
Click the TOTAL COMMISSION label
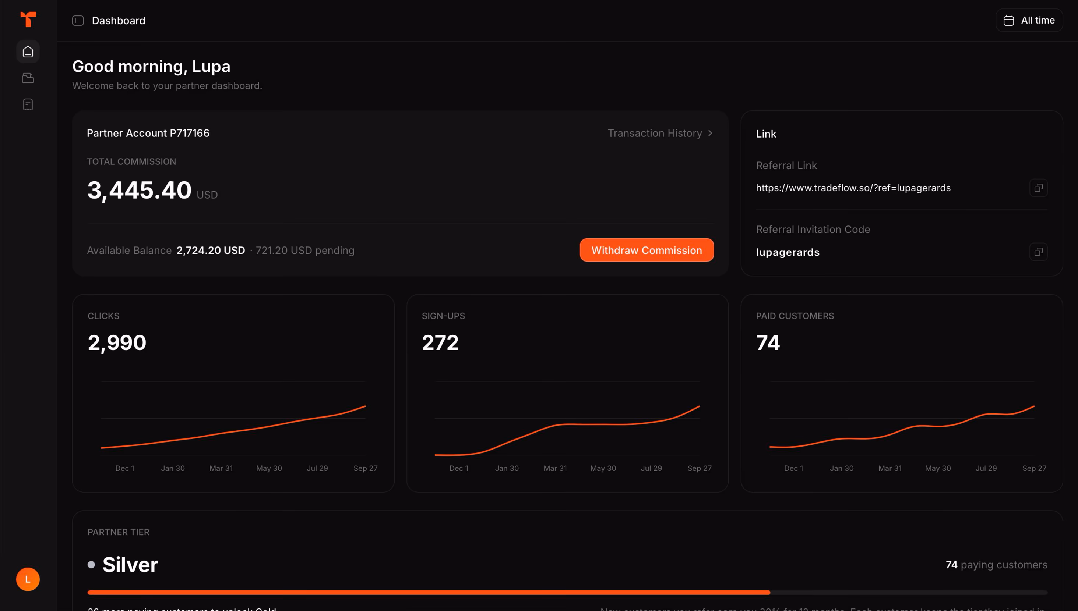point(131,161)
